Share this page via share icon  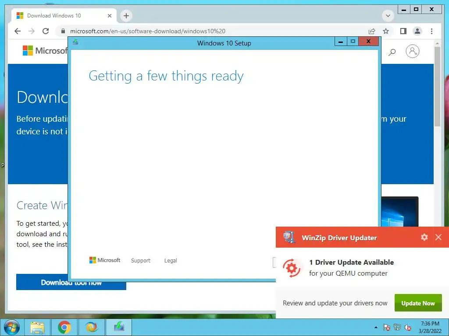372,31
